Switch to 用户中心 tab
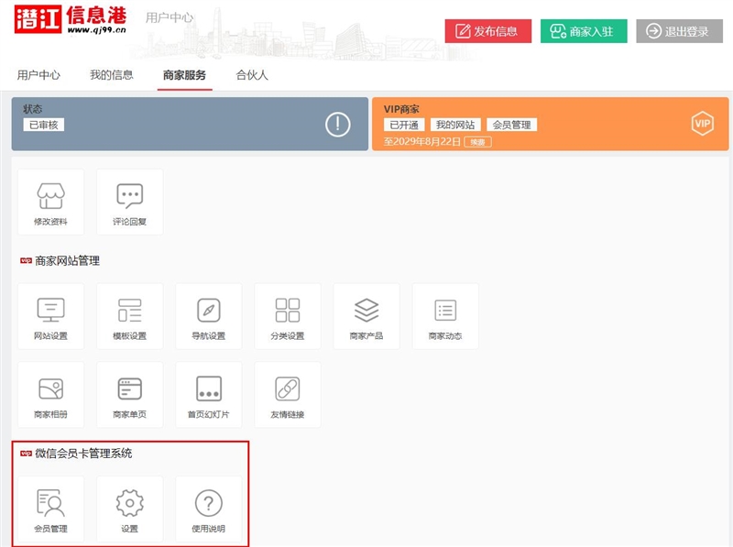Image resolution: width=733 pixels, height=547 pixels. click(x=38, y=75)
